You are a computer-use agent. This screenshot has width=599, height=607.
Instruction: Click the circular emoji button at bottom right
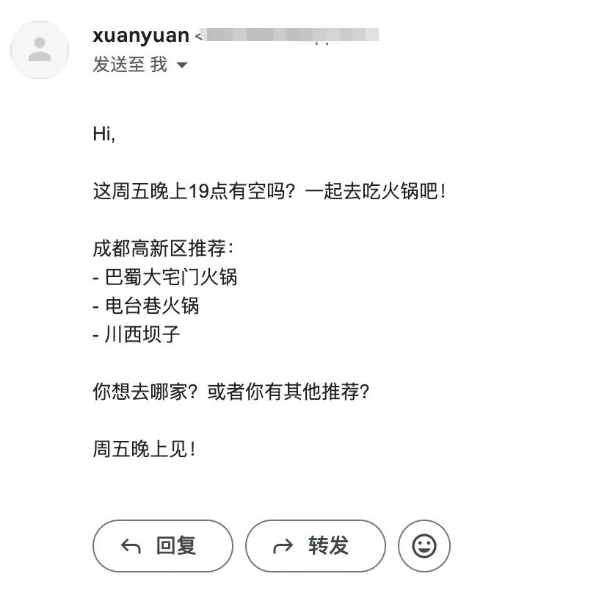424,546
